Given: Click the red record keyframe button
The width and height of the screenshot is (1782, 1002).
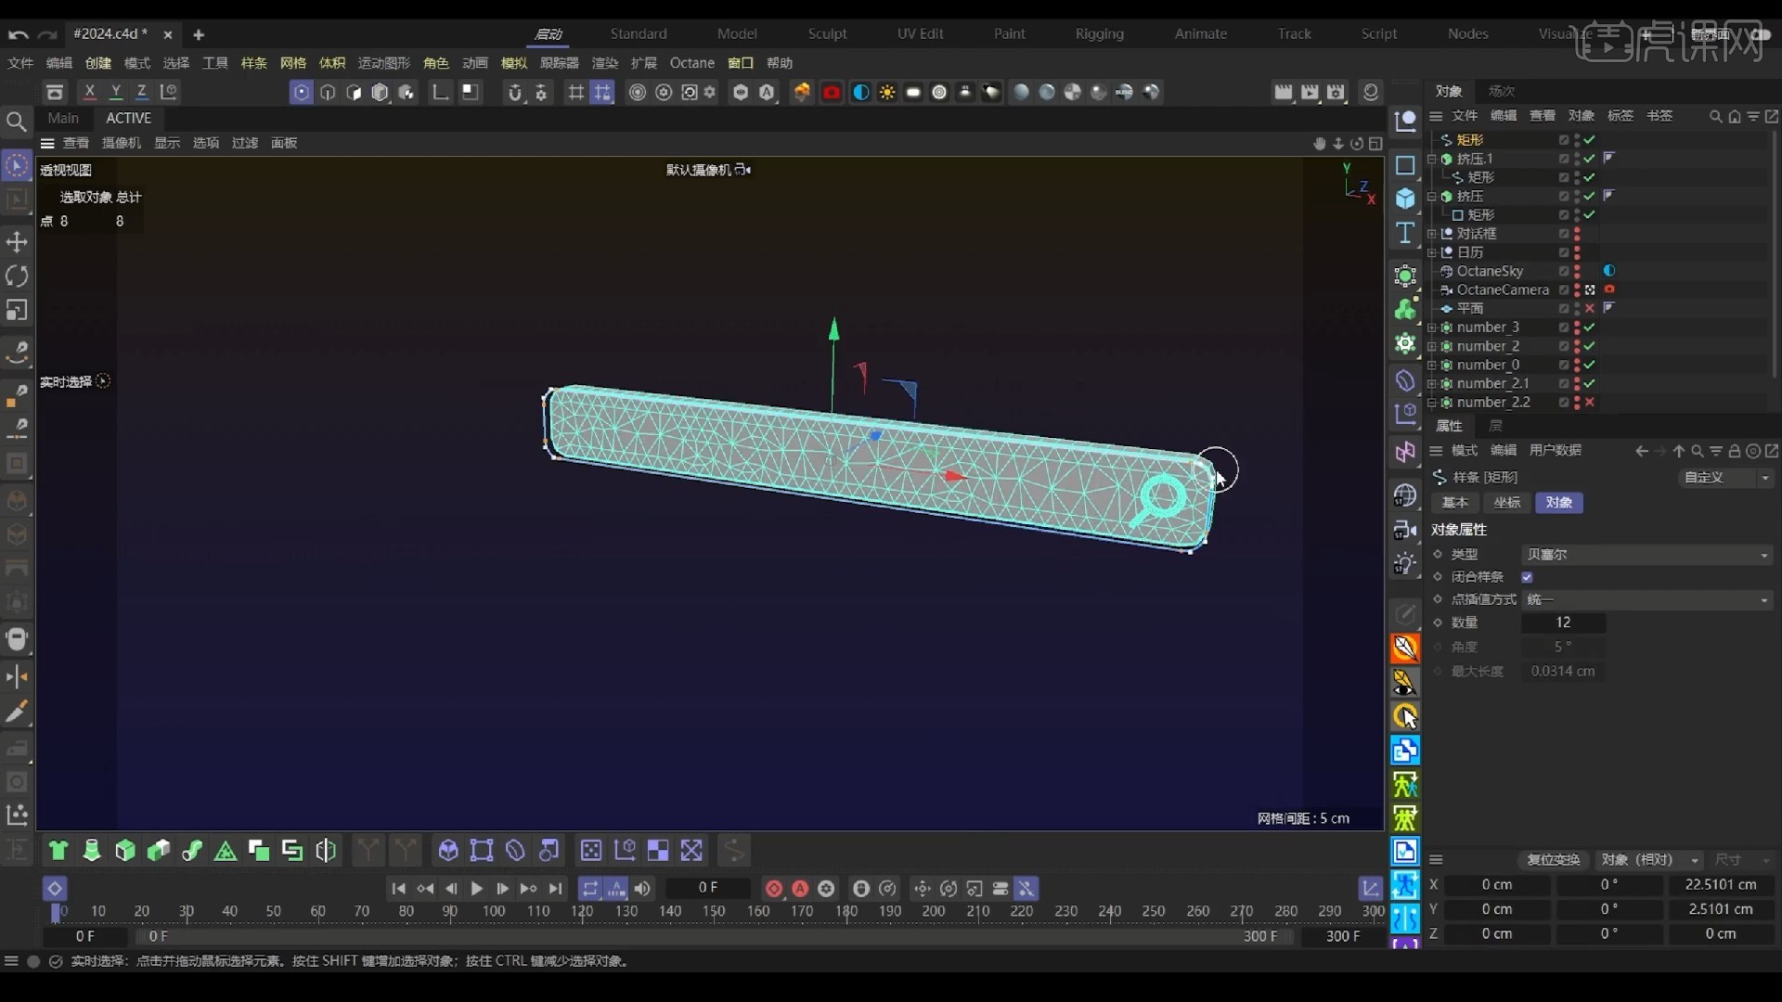Looking at the screenshot, I should tap(774, 888).
